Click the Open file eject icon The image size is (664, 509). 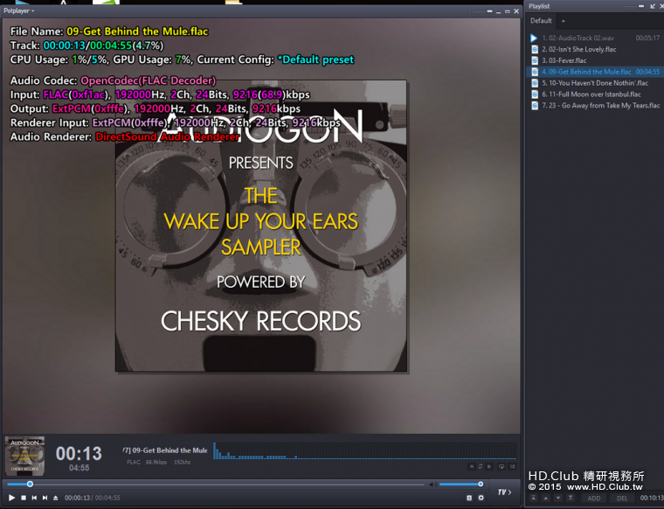(55, 498)
